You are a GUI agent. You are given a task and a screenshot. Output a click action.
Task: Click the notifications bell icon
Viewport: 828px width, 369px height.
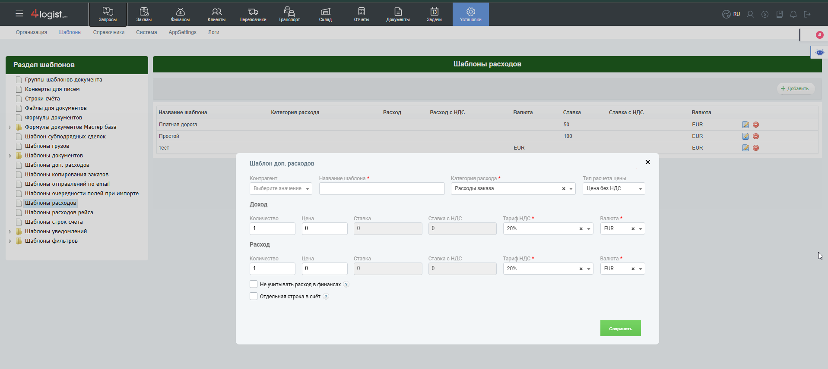click(793, 14)
